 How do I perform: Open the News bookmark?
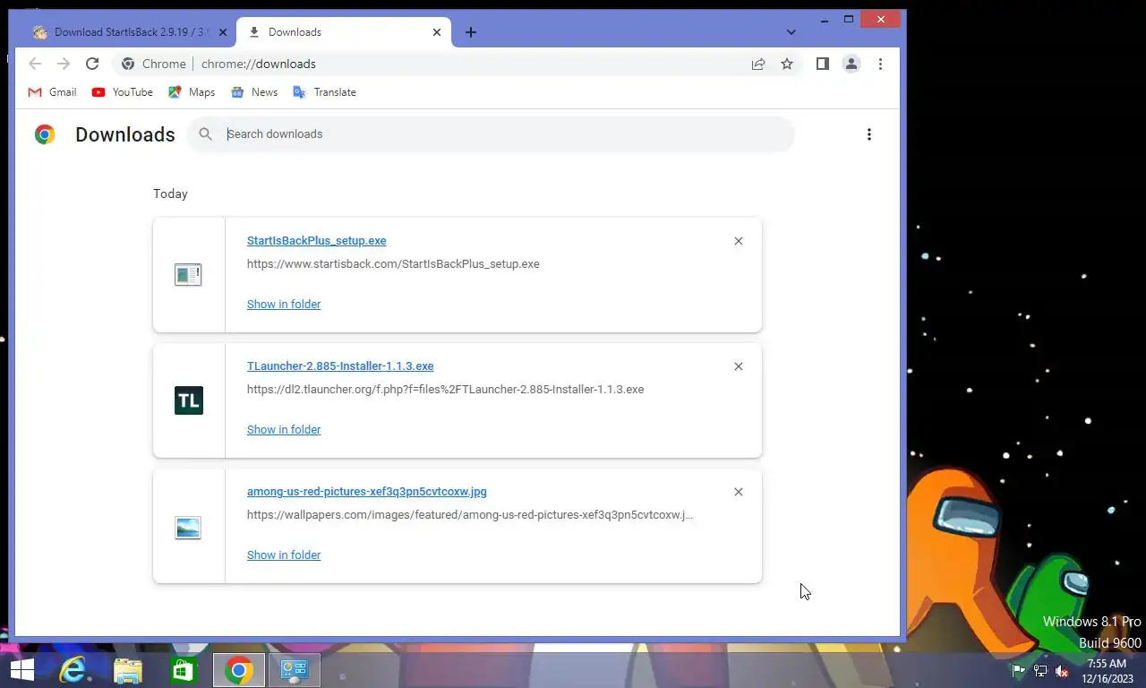click(254, 92)
